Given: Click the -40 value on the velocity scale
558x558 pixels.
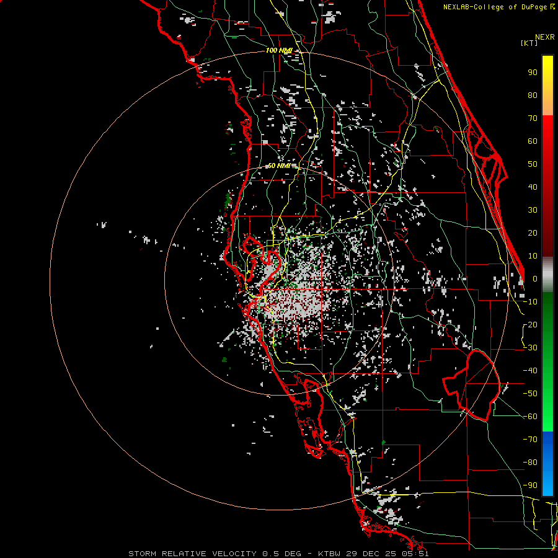Looking at the screenshot, I should (530, 371).
